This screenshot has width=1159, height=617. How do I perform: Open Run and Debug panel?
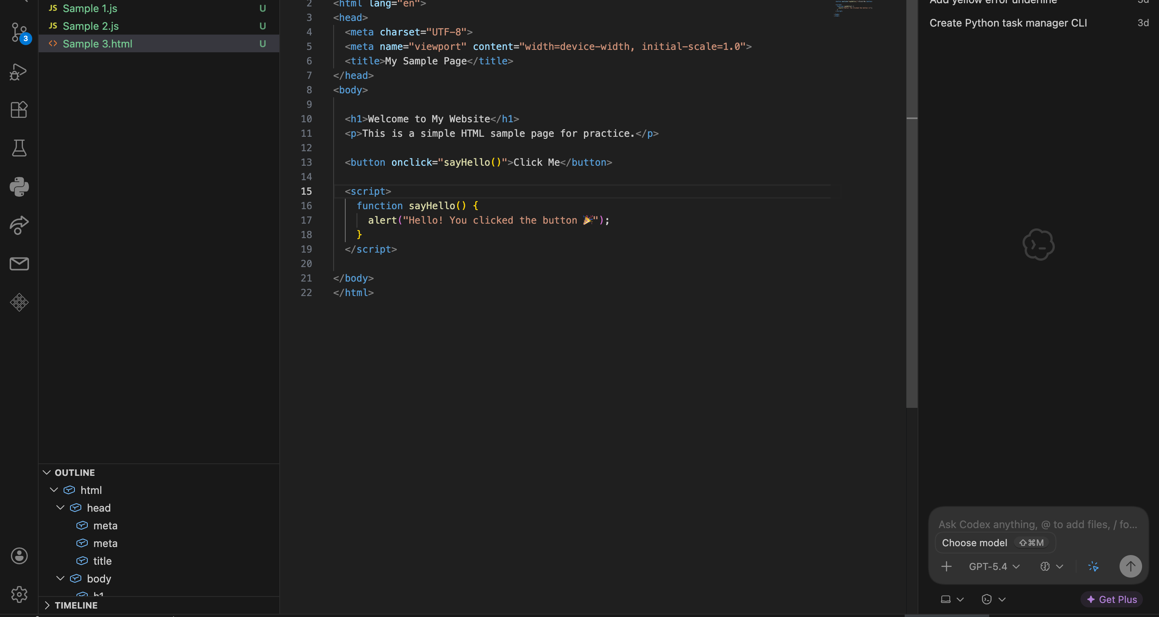coord(19,72)
